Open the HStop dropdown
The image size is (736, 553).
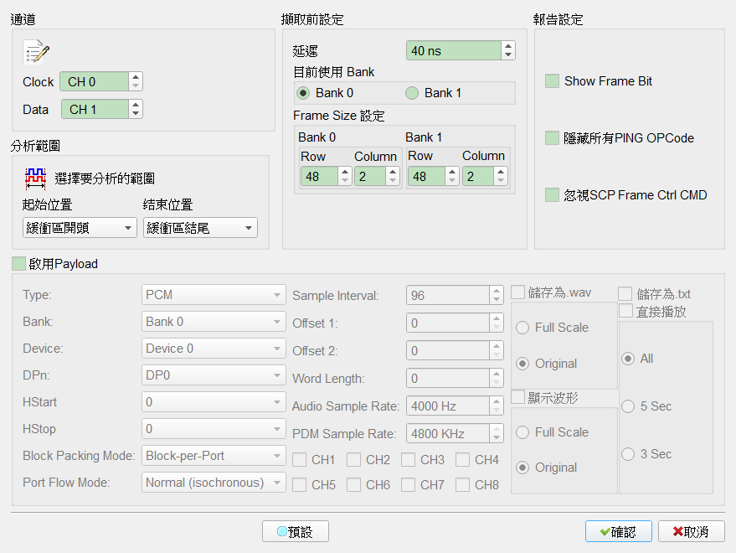click(x=214, y=429)
